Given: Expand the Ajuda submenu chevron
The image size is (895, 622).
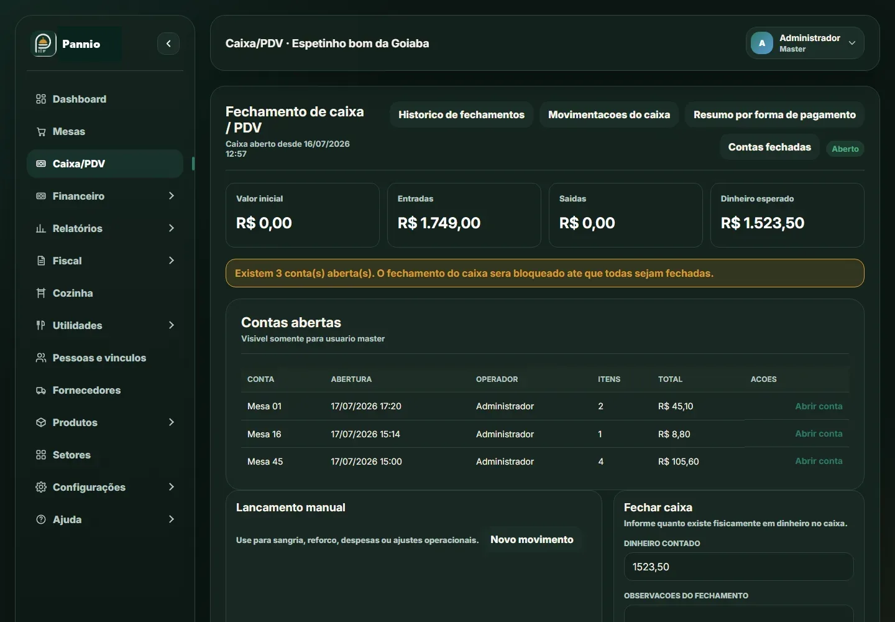Looking at the screenshot, I should tap(172, 519).
